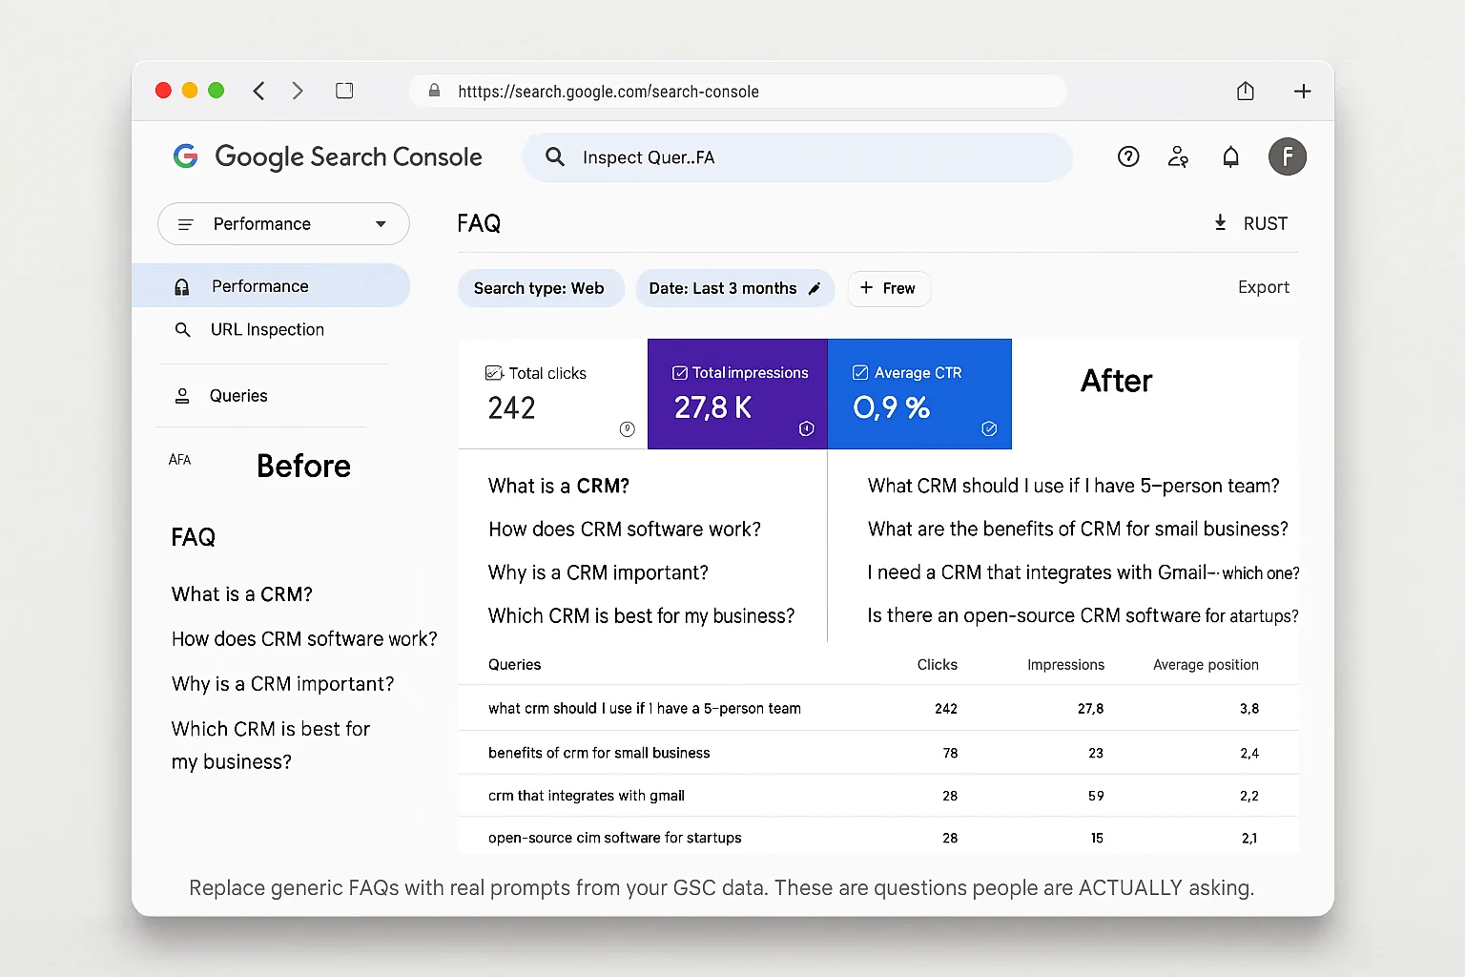Click the profile avatar labeled F
The height and width of the screenshot is (977, 1465).
1288,156
